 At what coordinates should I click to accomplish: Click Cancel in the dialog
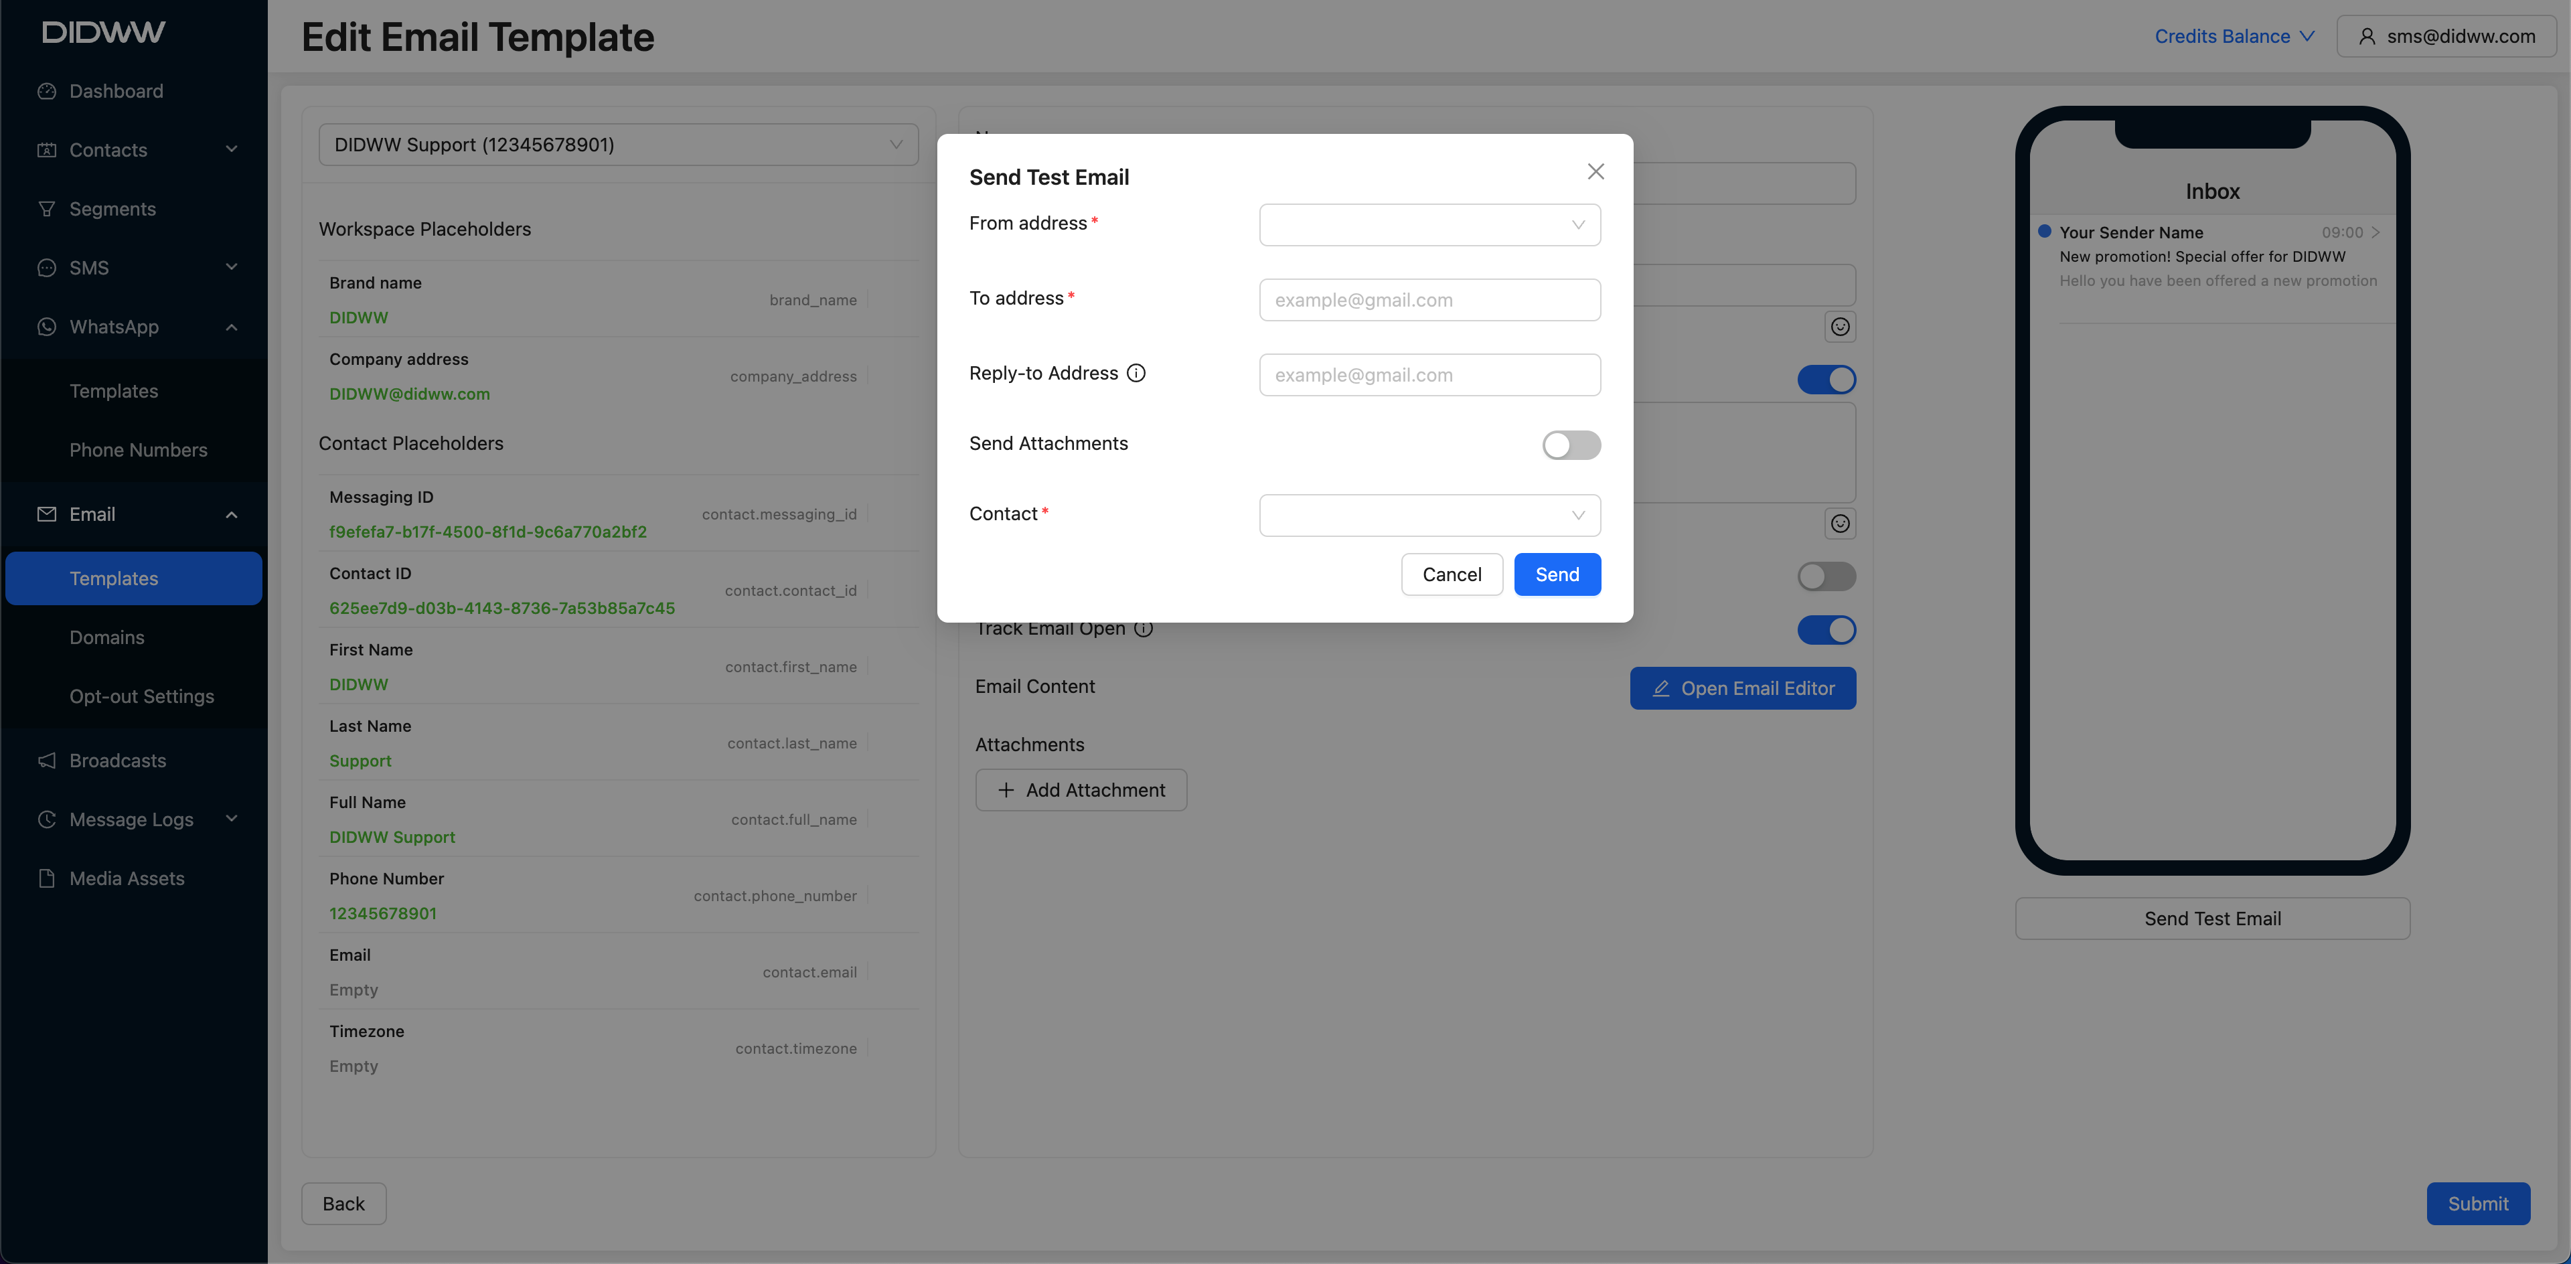[1451, 574]
